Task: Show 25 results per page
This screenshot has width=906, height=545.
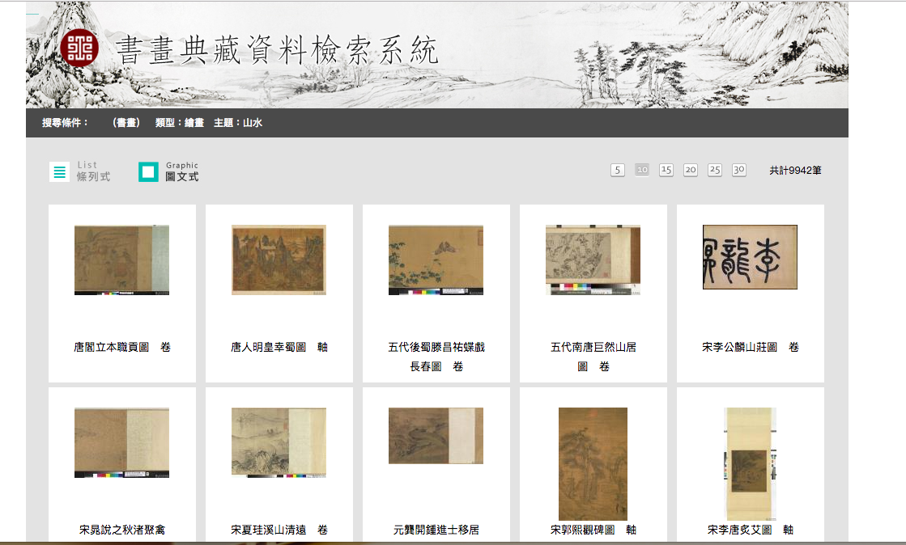Action: [715, 170]
